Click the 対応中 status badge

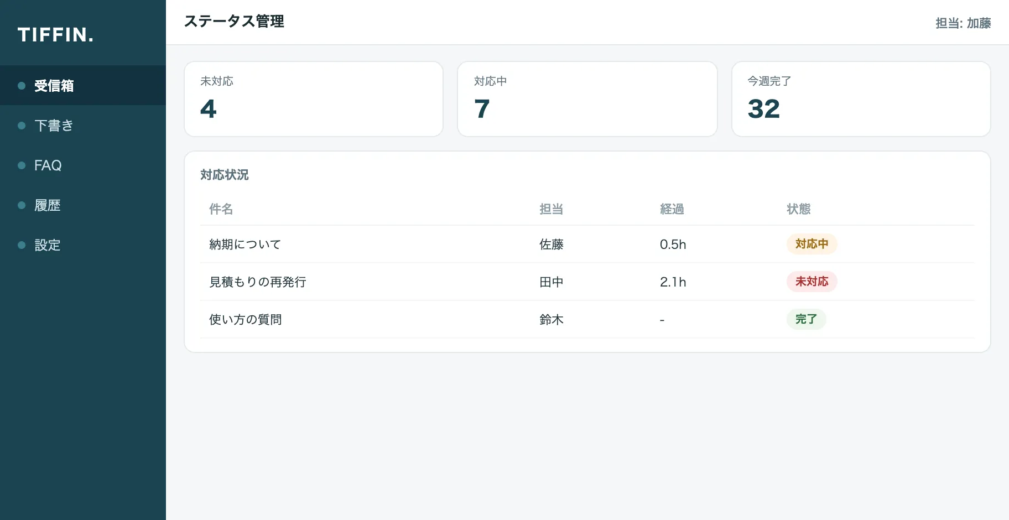click(812, 244)
